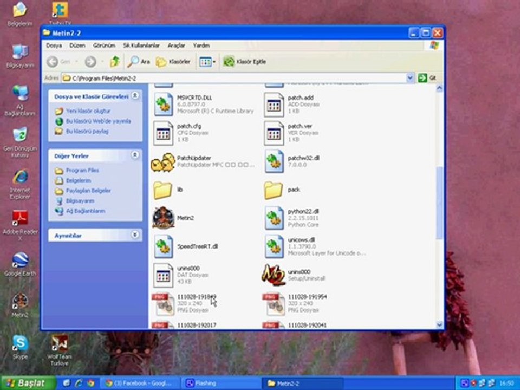Viewport: 520px width, 390px height.
Task: Click the vertical scrollbar down arrow
Action: pos(440,324)
